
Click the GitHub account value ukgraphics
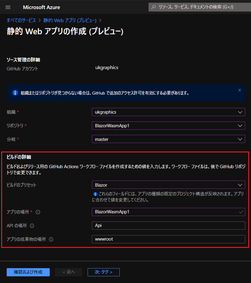pos(107,68)
